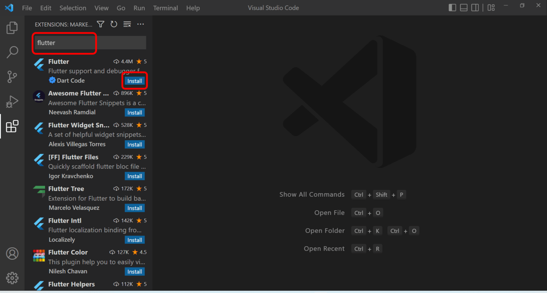Open Source Control view in activity bar
Image resolution: width=547 pixels, height=293 pixels.
(12, 77)
